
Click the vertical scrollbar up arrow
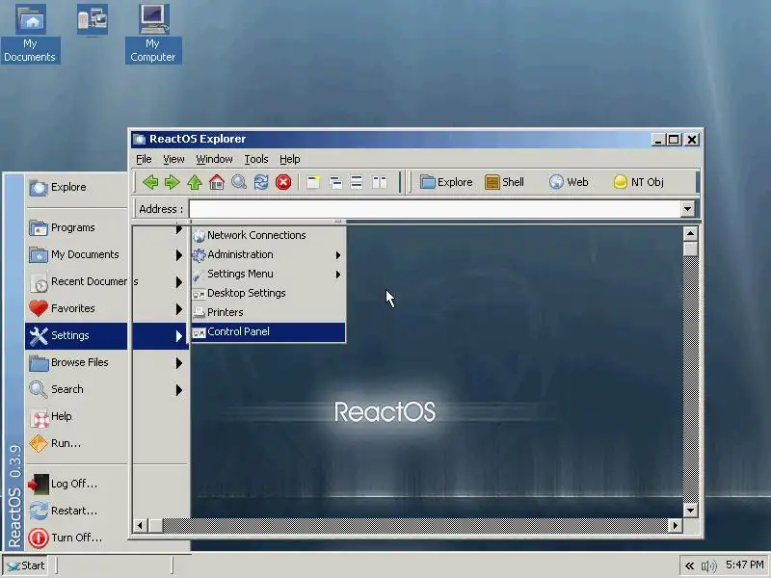690,234
